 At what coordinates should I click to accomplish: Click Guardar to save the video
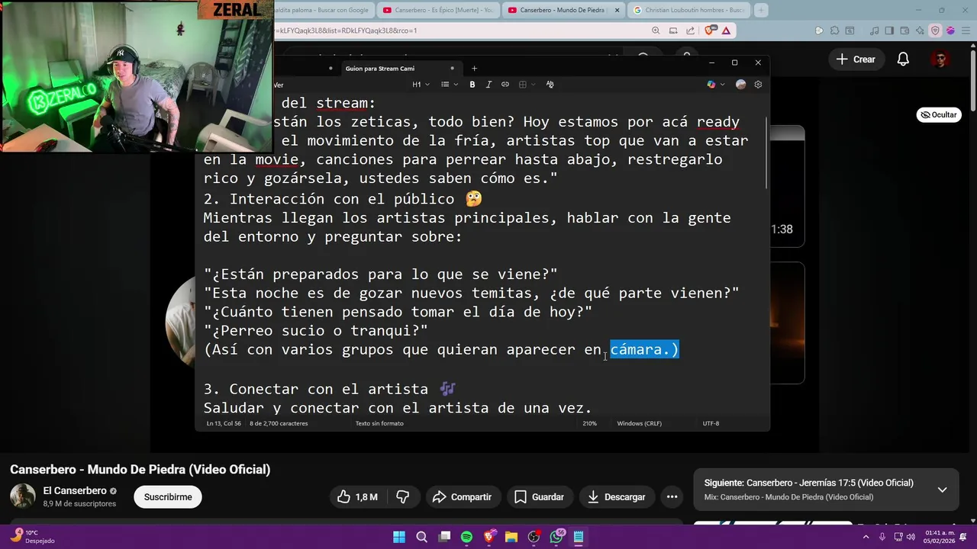tap(539, 497)
